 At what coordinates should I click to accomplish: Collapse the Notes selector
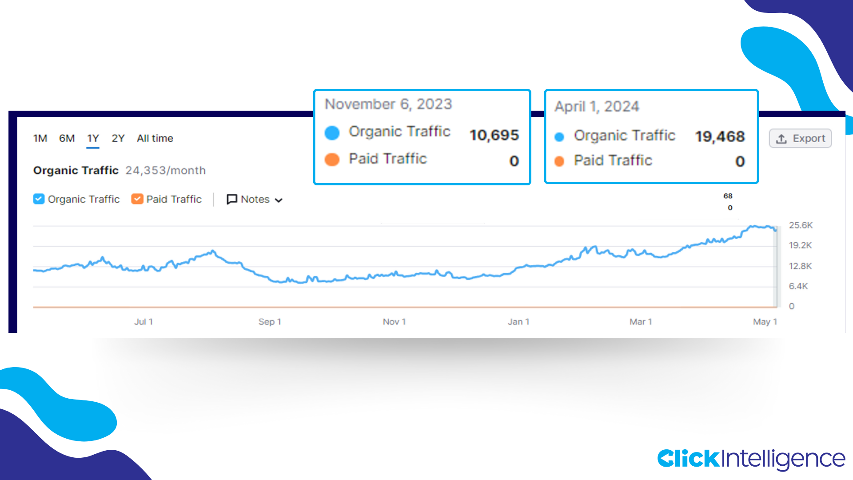pos(279,200)
